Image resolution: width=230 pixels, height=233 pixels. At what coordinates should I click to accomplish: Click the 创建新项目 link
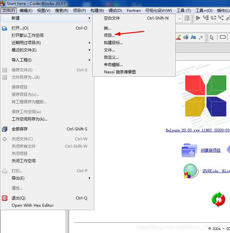coord(210,150)
